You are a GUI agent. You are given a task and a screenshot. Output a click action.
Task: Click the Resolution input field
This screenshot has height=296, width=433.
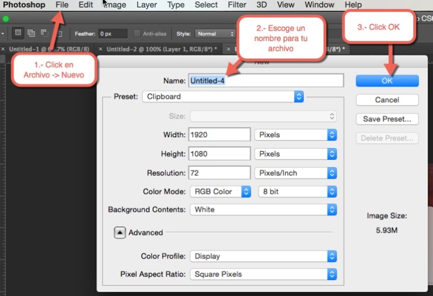pyautogui.click(x=219, y=173)
